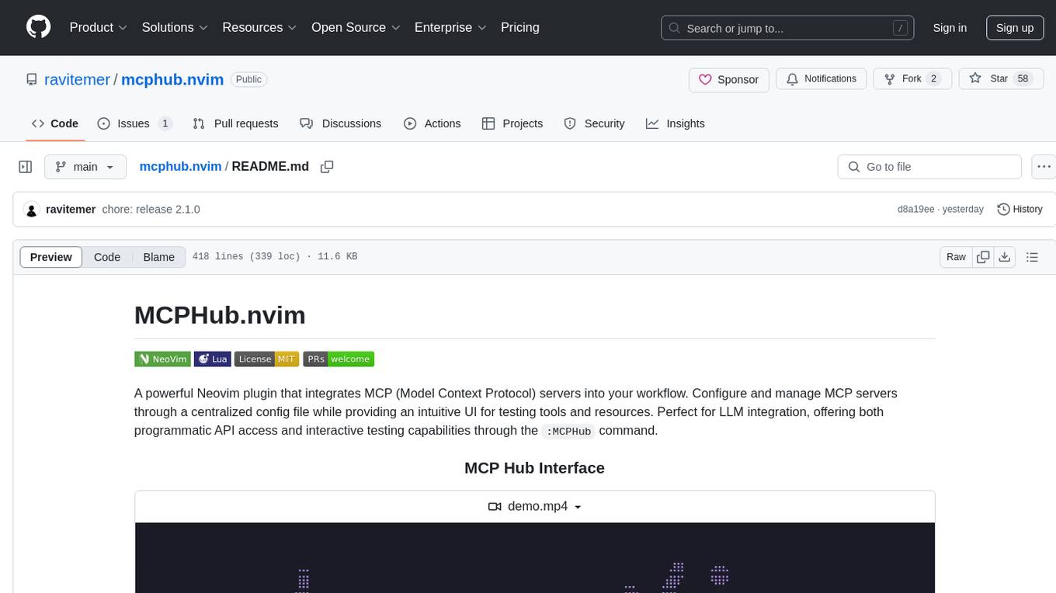The image size is (1056, 593).
Task: Click the demo video player area
Action: [x=535, y=557]
